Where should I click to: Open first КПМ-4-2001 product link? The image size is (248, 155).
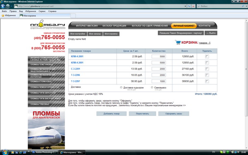pyautogui.click(x=77, y=57)
